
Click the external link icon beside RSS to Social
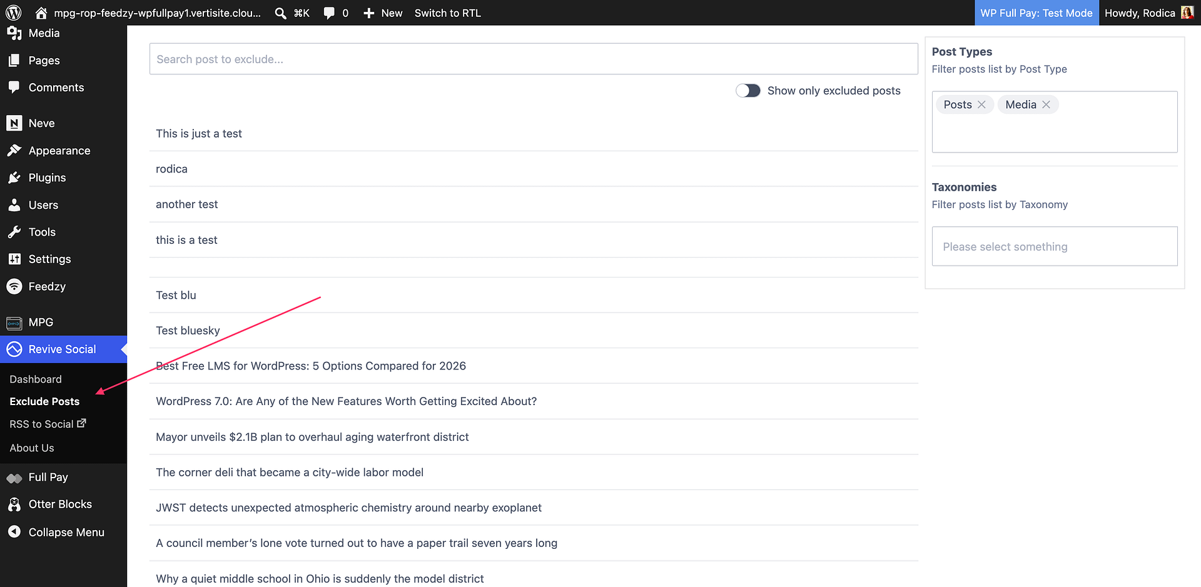tap(81, 423)
